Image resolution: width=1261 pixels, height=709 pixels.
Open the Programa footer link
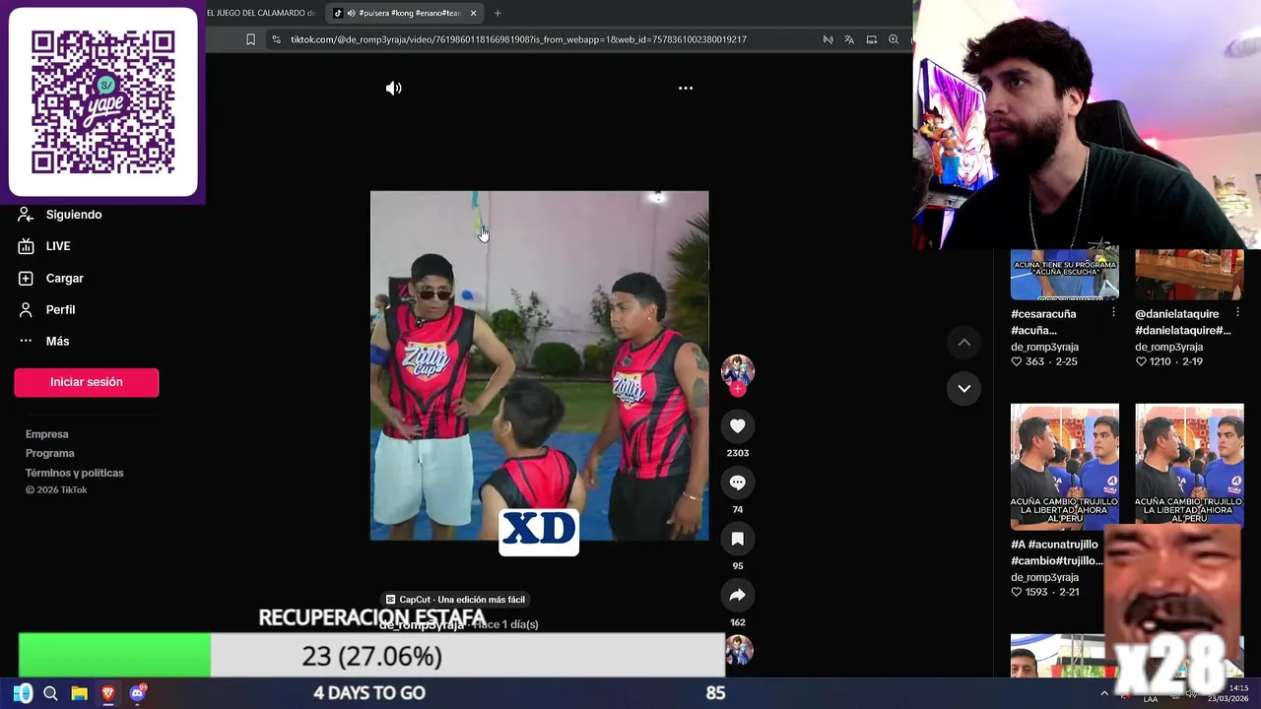point(49,453)
